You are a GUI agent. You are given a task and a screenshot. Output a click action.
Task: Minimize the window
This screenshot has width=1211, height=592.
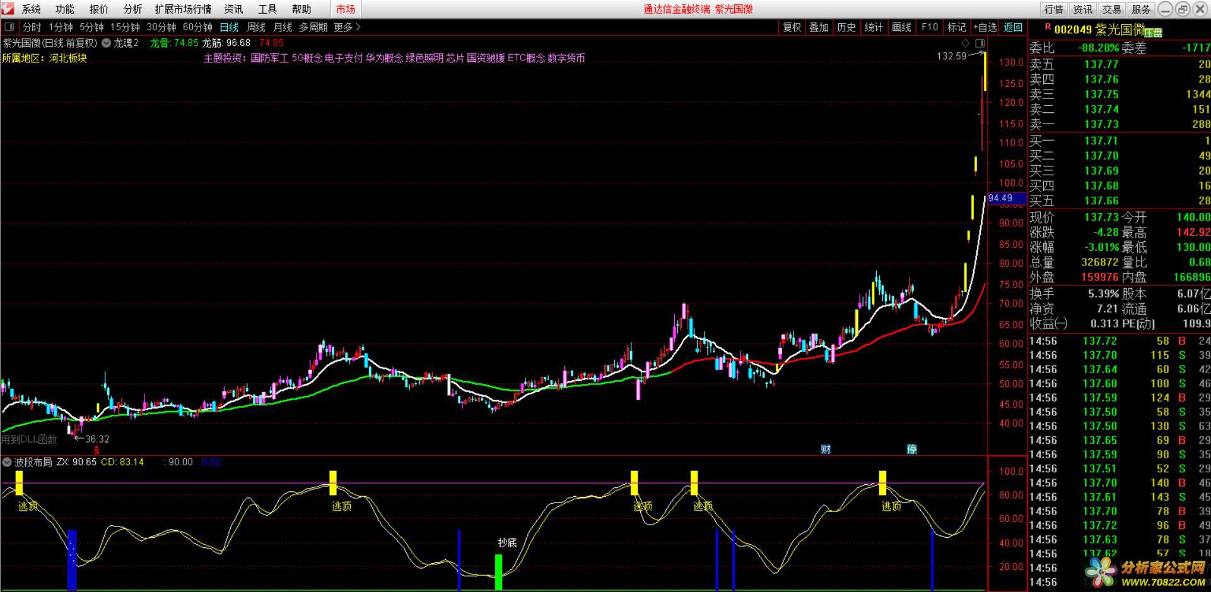click(1165, 9)
